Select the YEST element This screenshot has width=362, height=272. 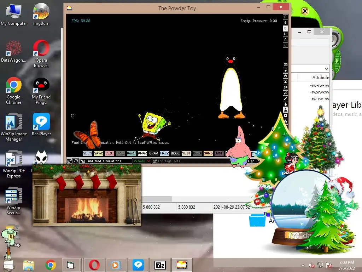pos(186,153)
